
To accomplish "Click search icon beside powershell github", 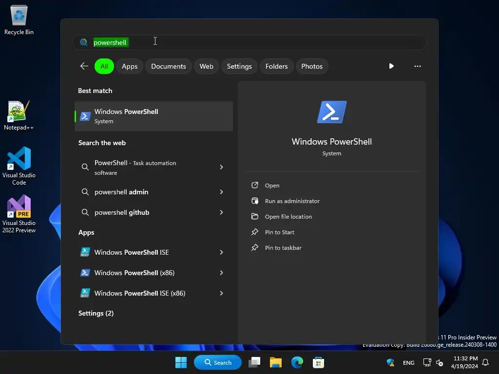I will click(85, 212).
